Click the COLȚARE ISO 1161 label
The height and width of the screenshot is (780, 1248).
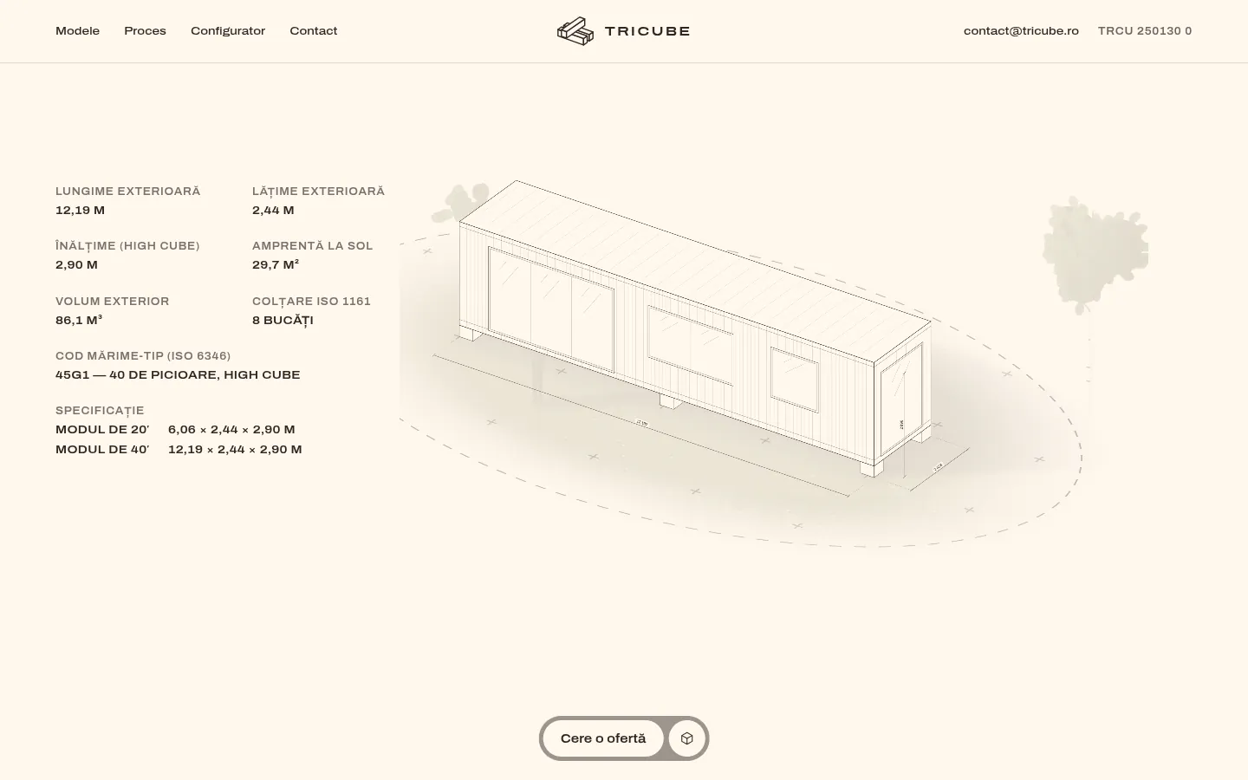point(311,302)
